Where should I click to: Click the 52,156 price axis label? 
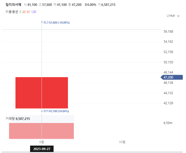[x=168, y=52]
